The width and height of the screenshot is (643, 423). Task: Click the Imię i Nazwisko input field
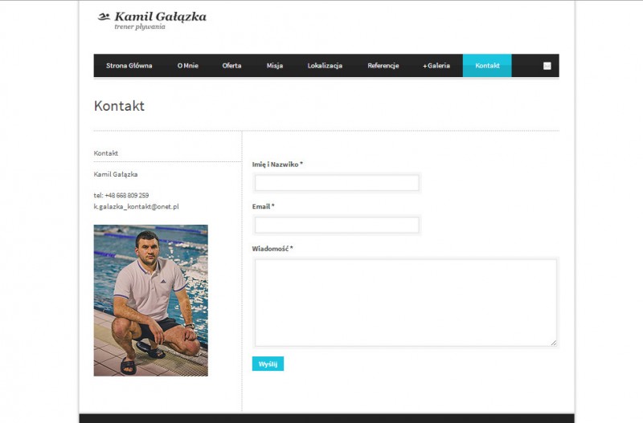point(337,183)
